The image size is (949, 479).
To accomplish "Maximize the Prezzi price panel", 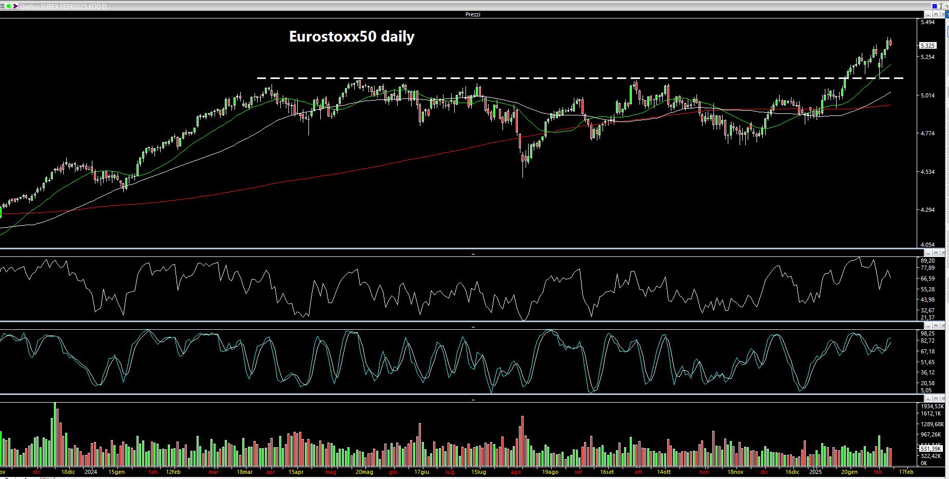I will (x=936, y=14).
